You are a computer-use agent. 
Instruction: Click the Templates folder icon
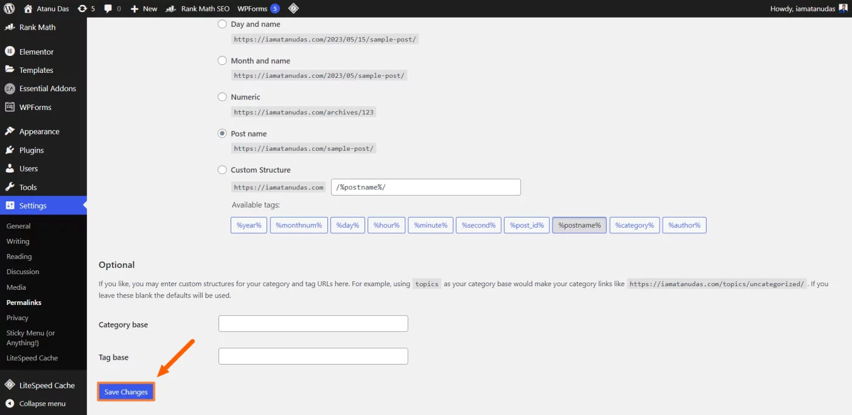point(10,70)
